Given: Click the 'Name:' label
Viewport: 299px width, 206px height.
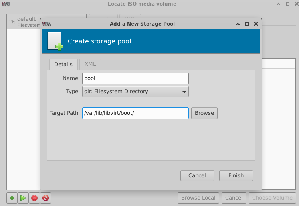Looking at the screenshot, I should point(71,78).
